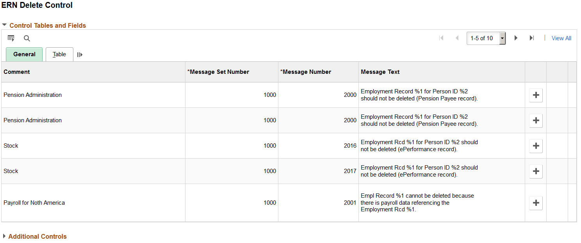Collapse the Control Tables and Fields section
Viewport: 581px width, 243px height.
click(x=4, y=25)
